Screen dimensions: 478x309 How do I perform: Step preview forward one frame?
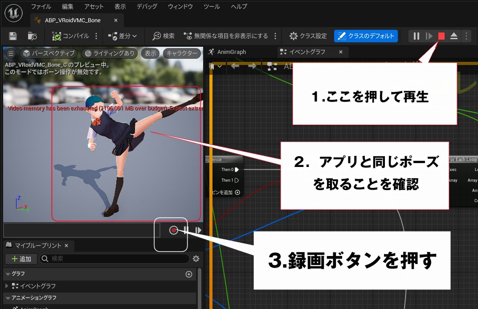[198, 230]
